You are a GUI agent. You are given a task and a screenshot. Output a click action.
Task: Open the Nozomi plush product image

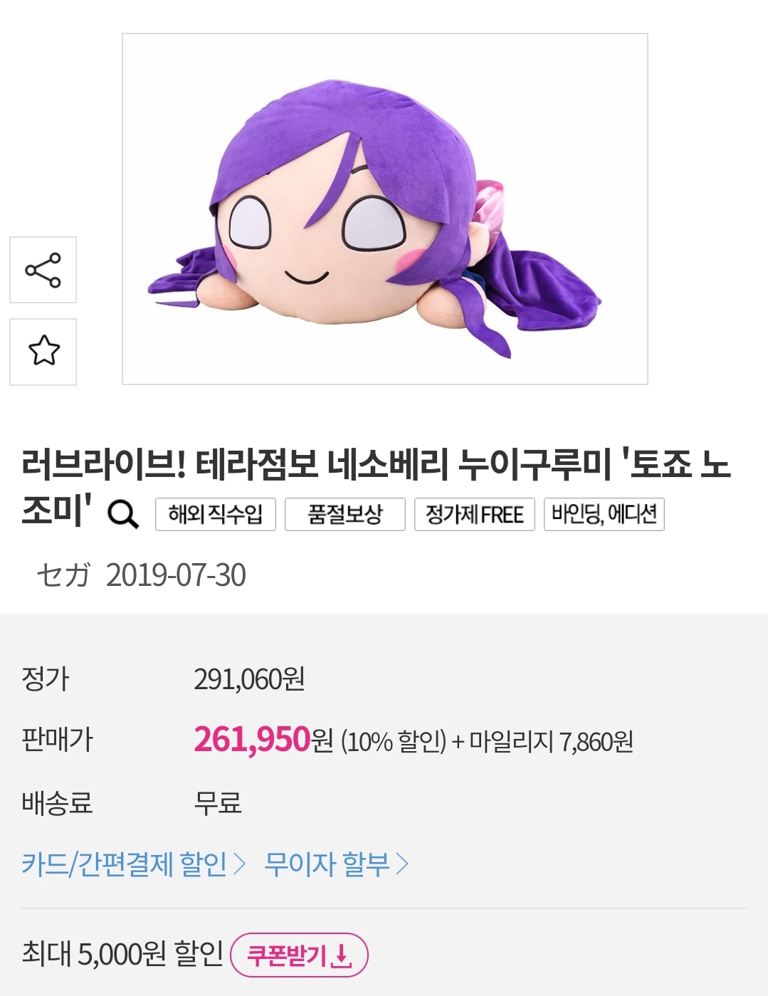pos(385,209)
